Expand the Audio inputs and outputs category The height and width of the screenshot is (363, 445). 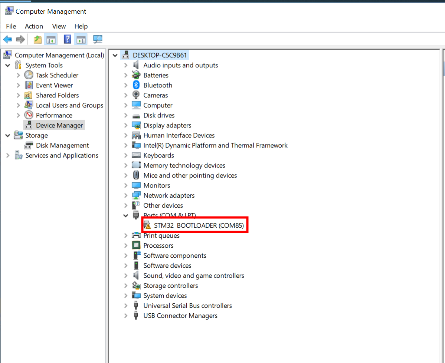coord(126,65)
